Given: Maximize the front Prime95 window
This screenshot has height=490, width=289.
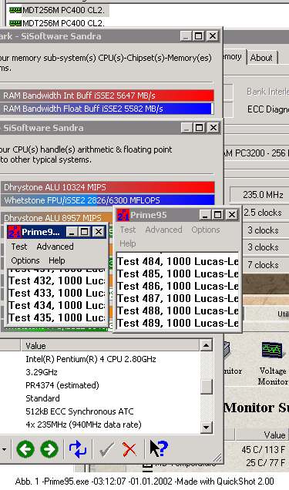Looking at the screenshot, I should [x=217, y=215].
